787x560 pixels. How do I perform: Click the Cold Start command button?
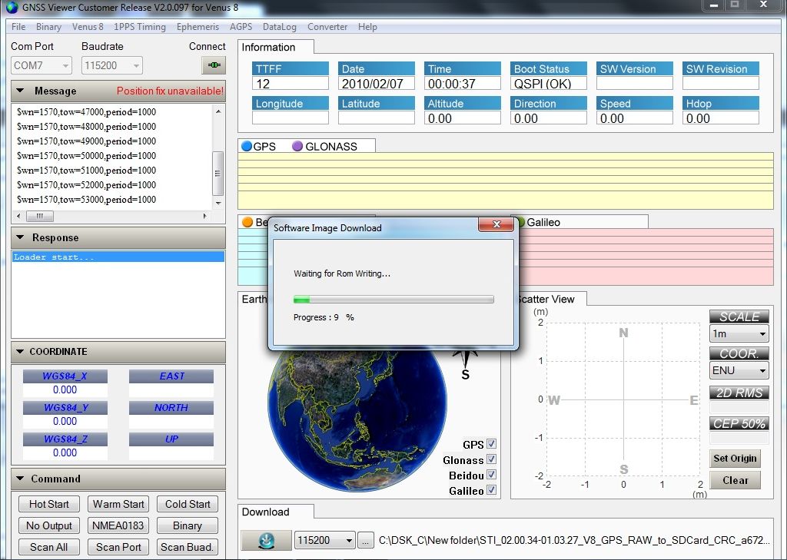[188, 504]
